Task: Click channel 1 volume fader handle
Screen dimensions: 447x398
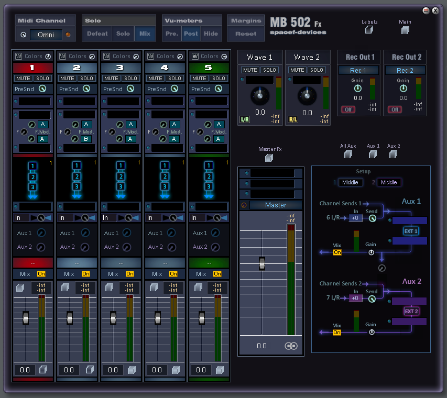Action: pos(26,318)
